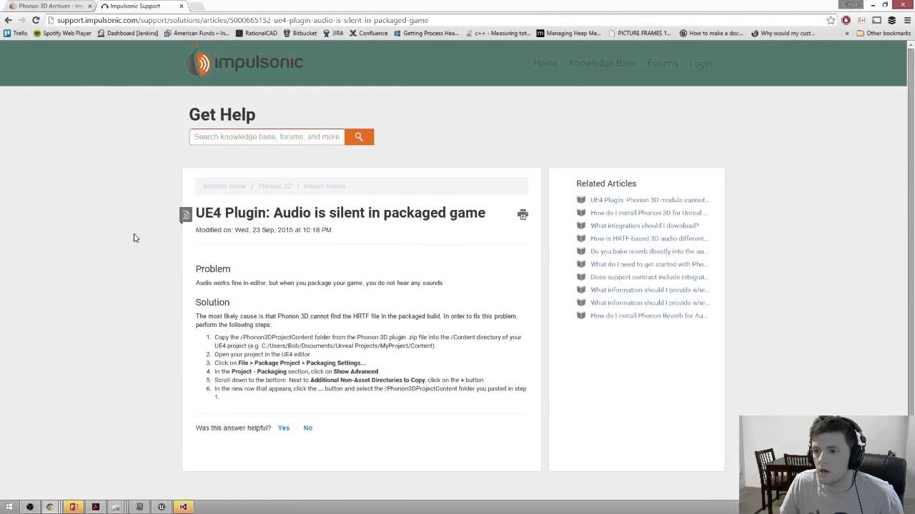Open 'What integration should I download?' article

pos(645,226)
